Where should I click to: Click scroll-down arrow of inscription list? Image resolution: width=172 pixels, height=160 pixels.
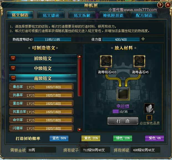tap(80, 130)
